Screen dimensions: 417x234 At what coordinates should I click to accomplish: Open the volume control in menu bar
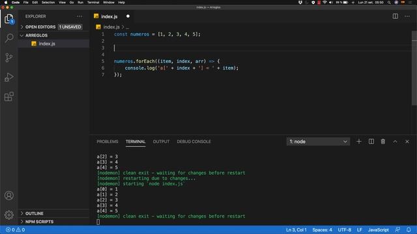tap(331, 3)
